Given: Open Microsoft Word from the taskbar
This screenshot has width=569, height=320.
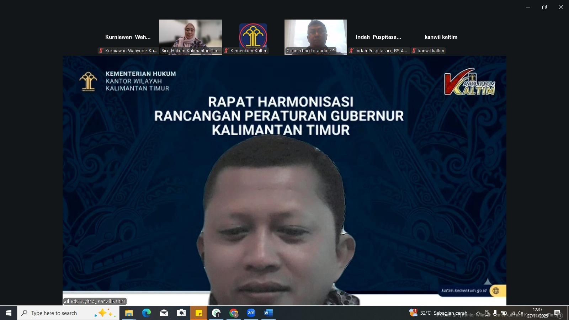Looking at the screenshot, I should pos(268,313).
